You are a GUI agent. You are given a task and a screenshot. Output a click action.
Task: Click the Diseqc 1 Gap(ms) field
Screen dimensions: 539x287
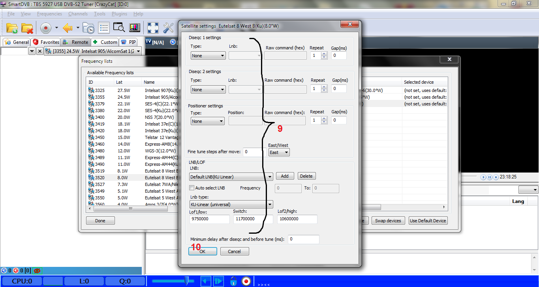[x=339, y=56]
